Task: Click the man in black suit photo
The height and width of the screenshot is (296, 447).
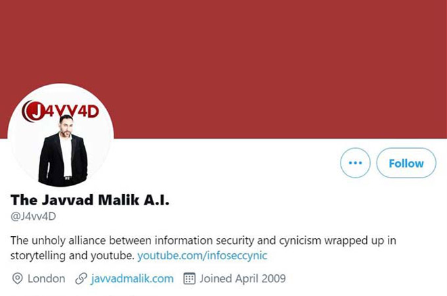Action: pos(63,151)
